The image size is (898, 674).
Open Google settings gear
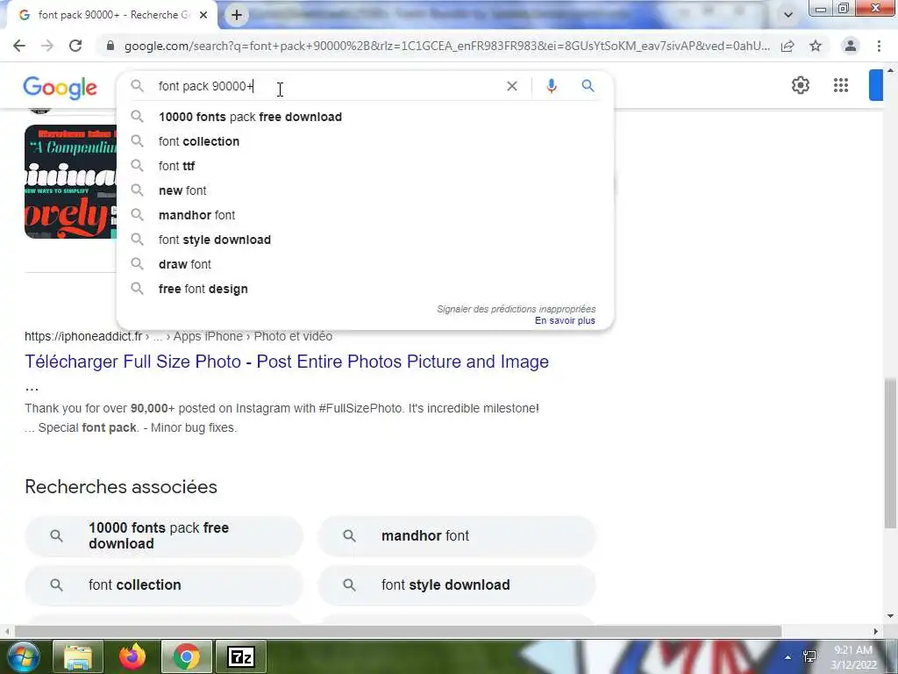801,85
